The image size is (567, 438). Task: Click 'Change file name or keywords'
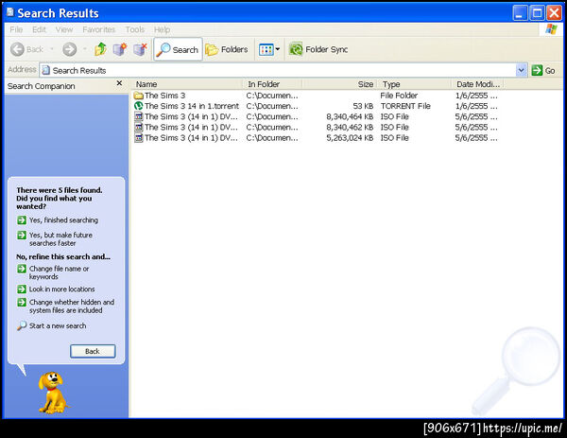59,272
